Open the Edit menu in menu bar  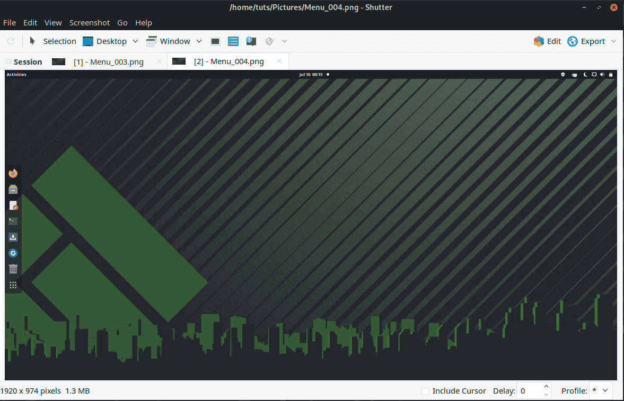(x=30, y=23)
